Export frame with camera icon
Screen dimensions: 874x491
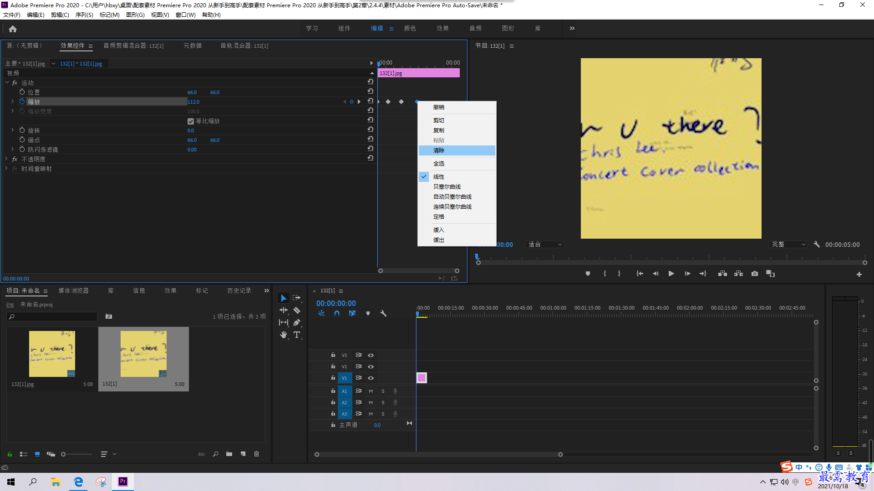pyautogui.click(x=755, y=274)
